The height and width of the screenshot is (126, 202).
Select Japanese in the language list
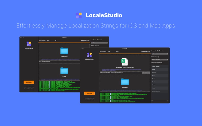click(160, 73)
